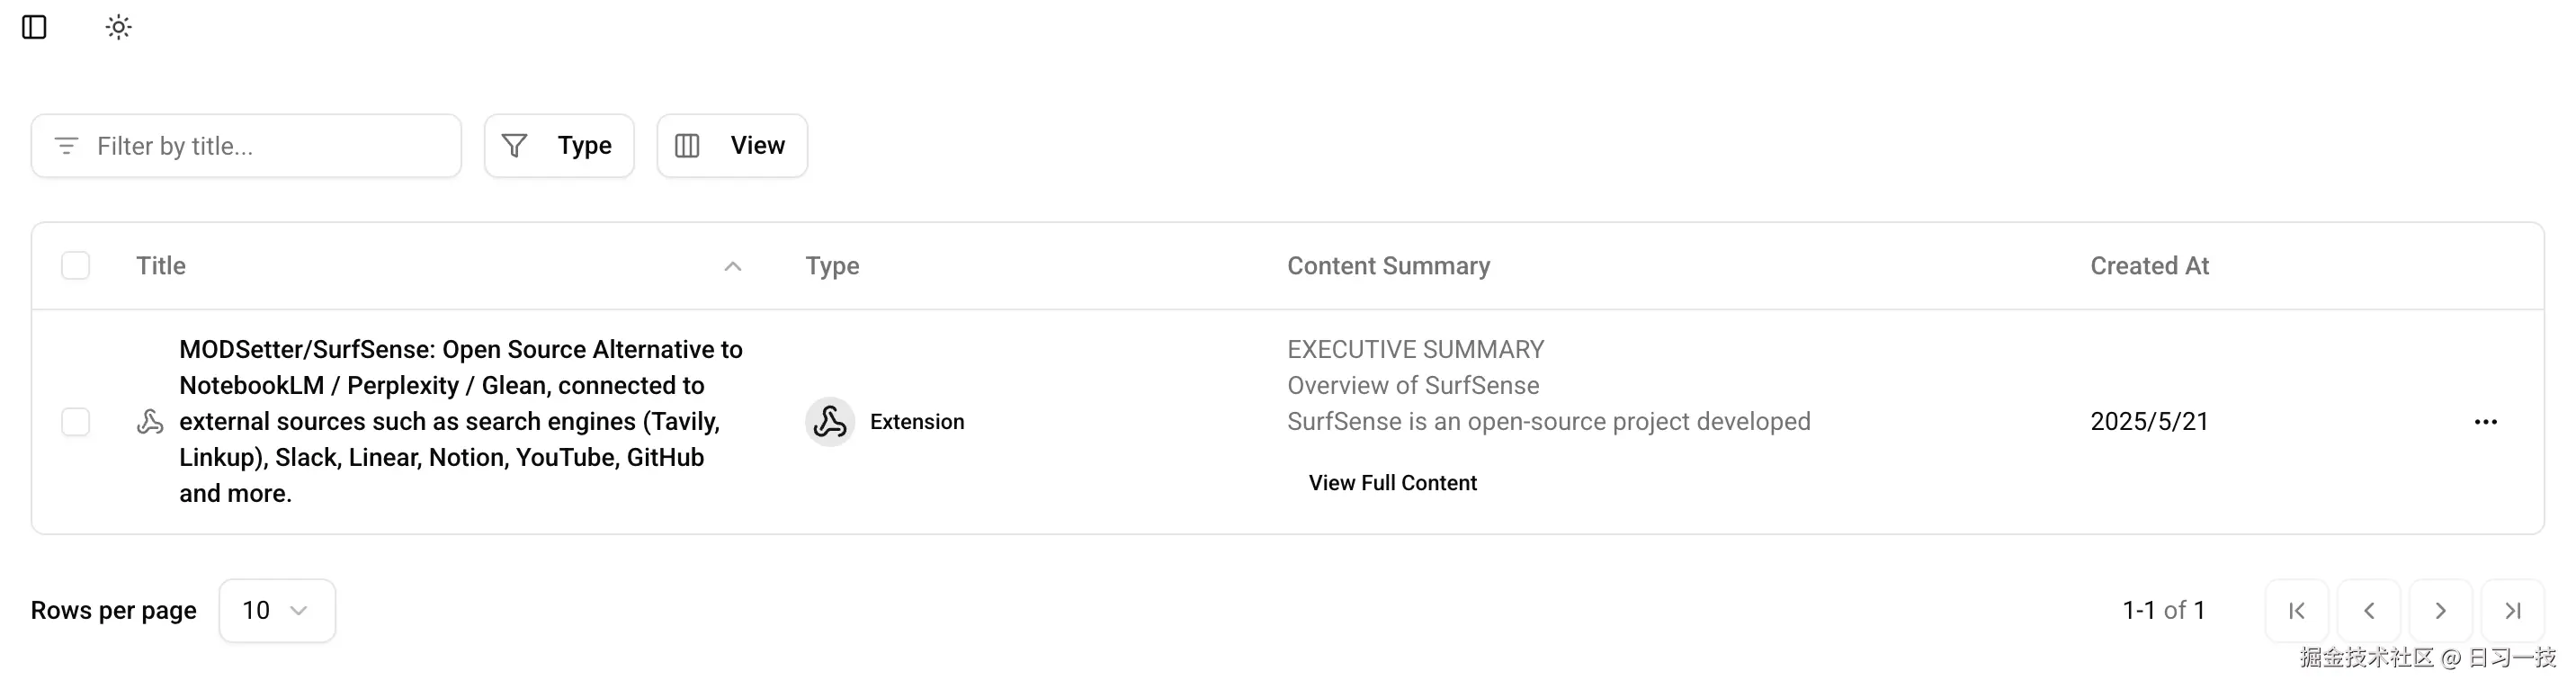The height and width of the screenshot is (689, 2576).
Task: Click the Extension type icon in the row
Action: [x=830, y=421]
